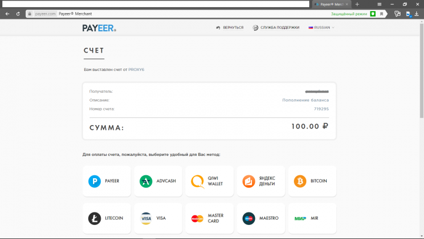The width and height of the screenshot is (424, 239).
Task: Choose Яндекс Деньги payment method
Action: pyautogui.click(x=261, y=181)
